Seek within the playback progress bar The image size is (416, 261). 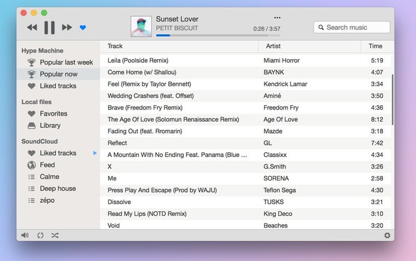tap(218, 35)
